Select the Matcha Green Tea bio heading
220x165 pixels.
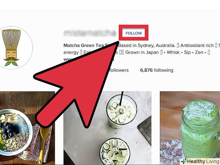pyautogui.click(x=84, y=45)
